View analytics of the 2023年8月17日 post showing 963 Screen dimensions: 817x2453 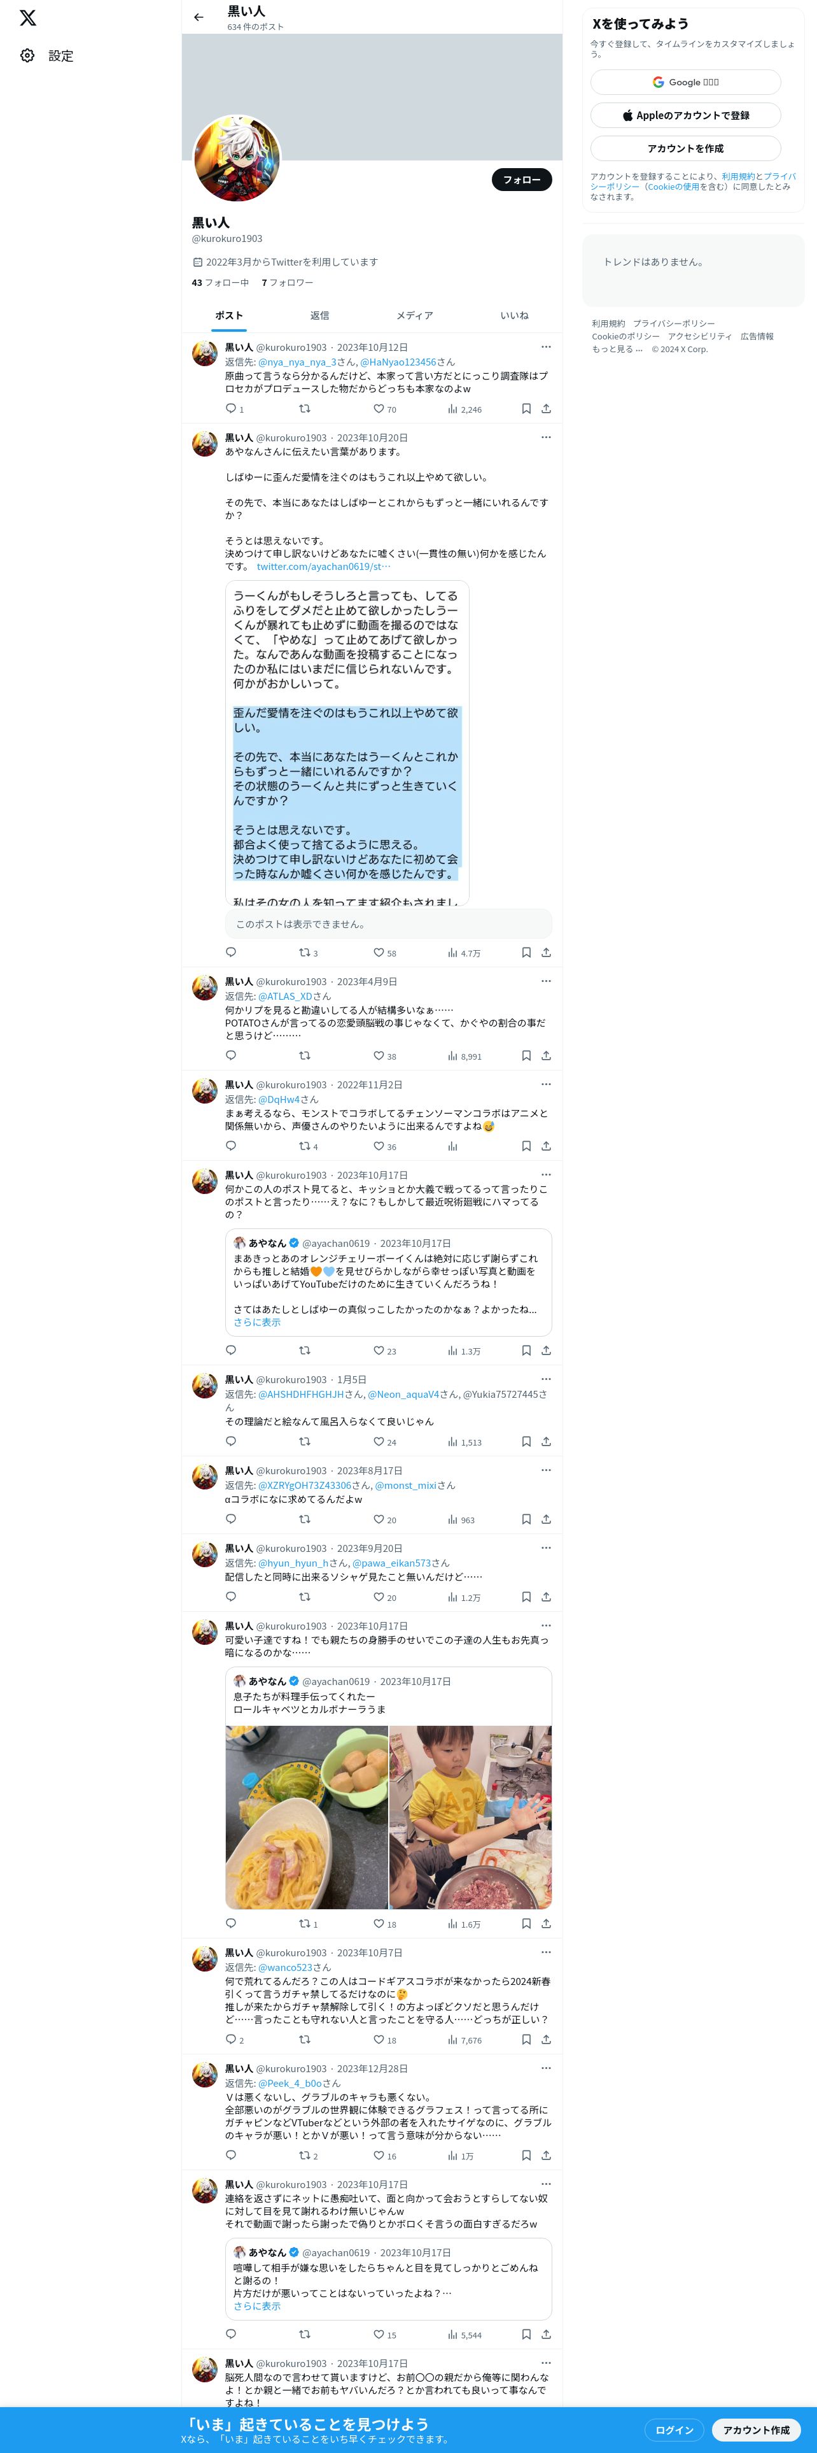point(461,1519)
